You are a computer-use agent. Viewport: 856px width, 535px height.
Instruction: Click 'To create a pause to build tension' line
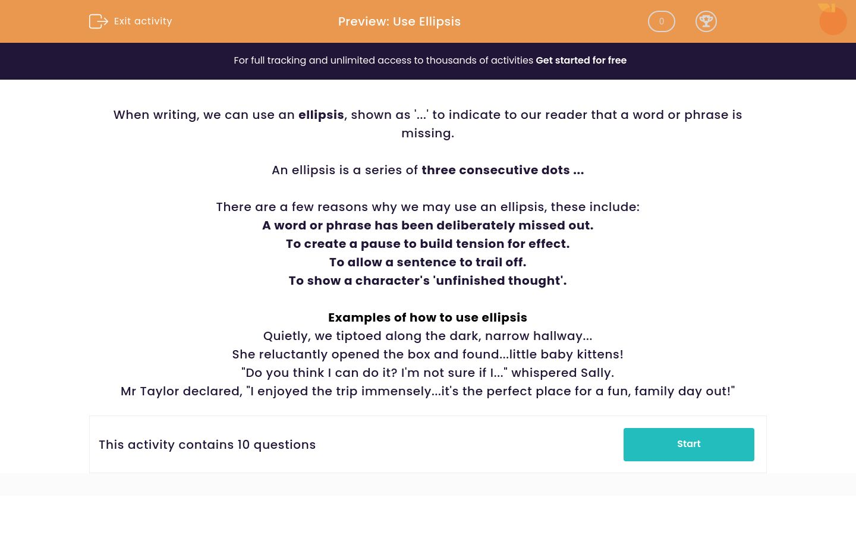point(427,244)
